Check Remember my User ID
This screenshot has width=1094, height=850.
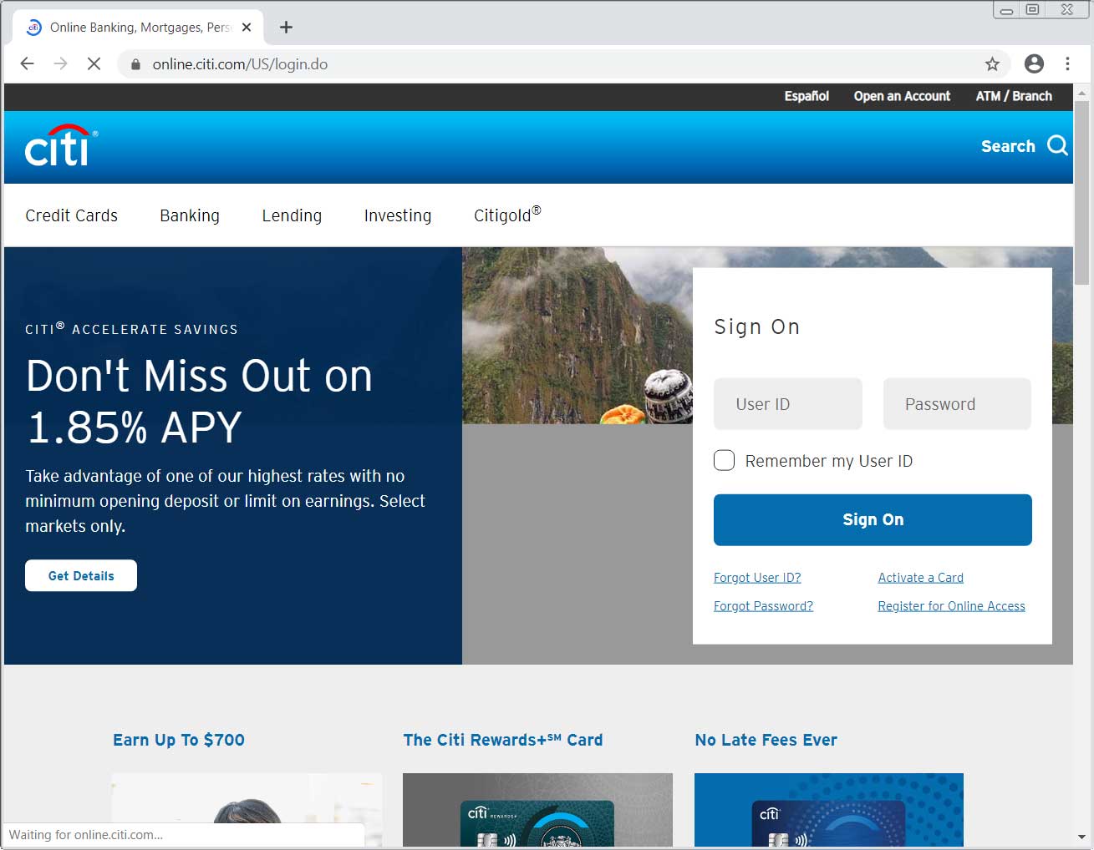(x=724, y=460)
